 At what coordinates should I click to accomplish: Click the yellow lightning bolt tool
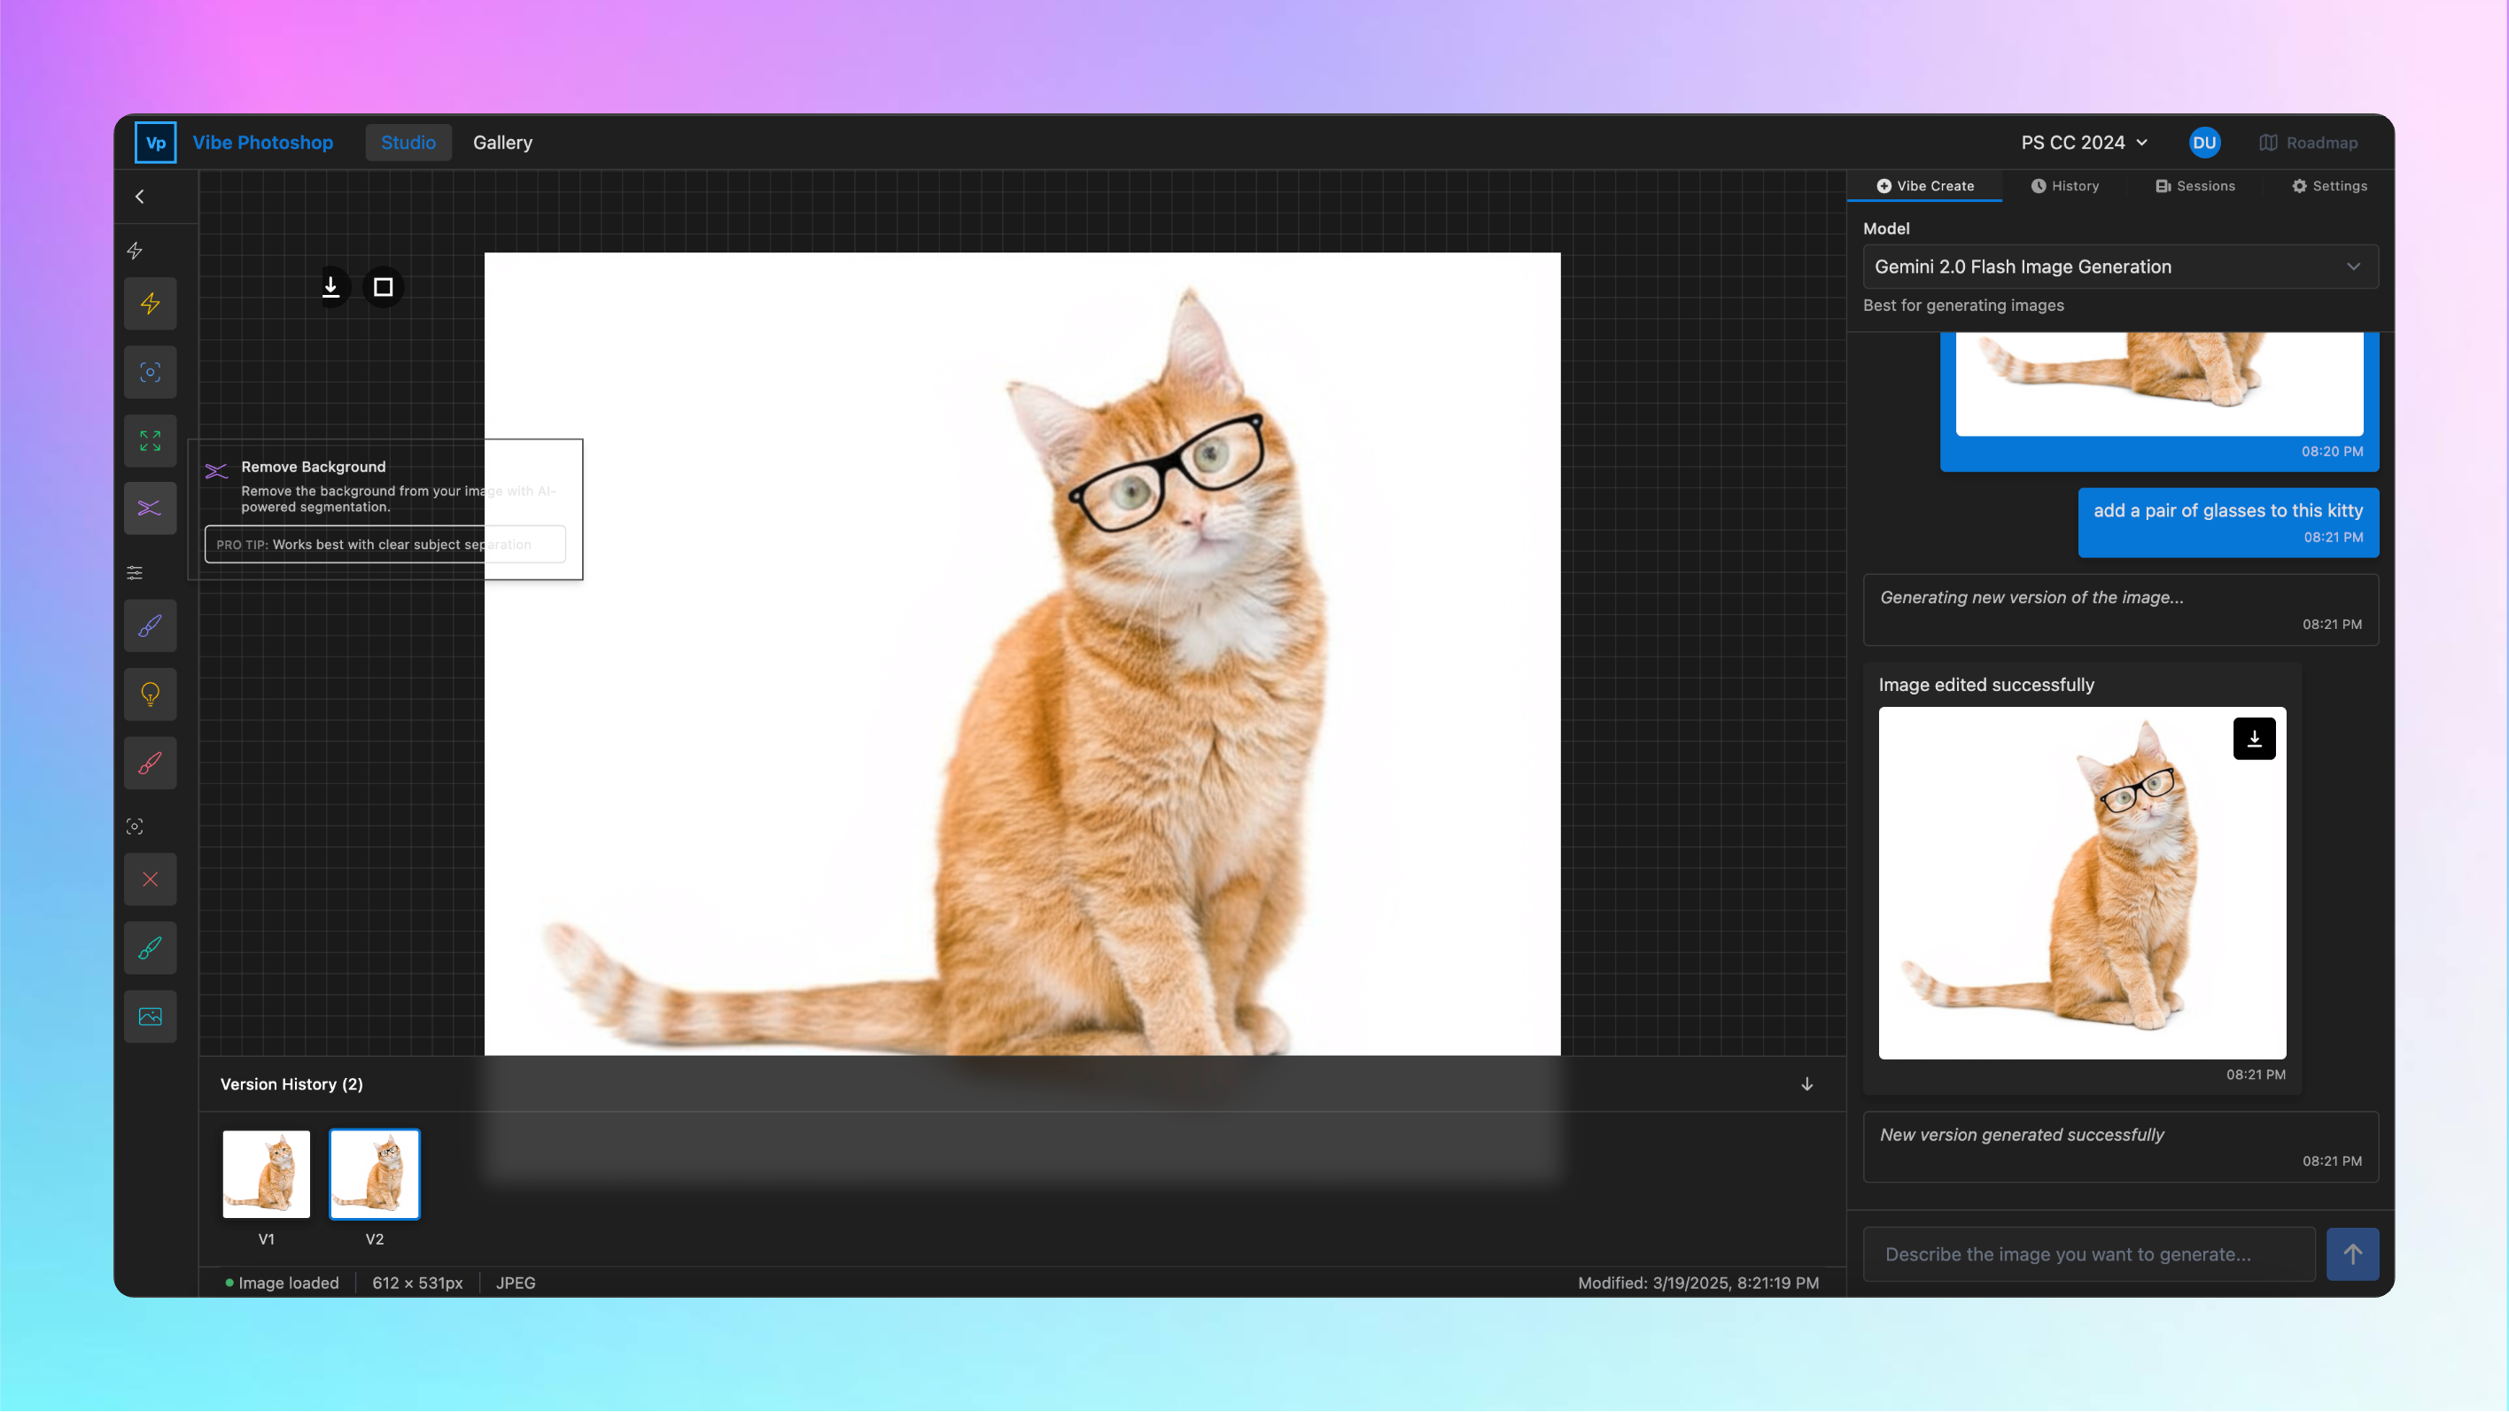point(150,304)
